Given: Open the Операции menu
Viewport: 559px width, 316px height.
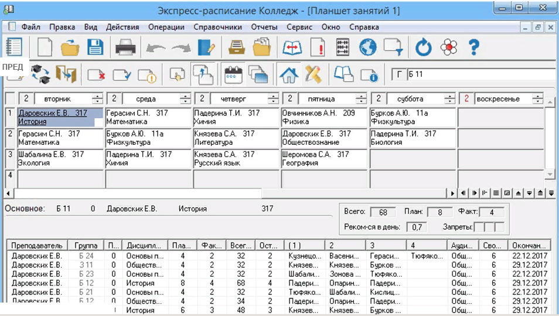Looking at the screenshot, I should tap(166, 27).
